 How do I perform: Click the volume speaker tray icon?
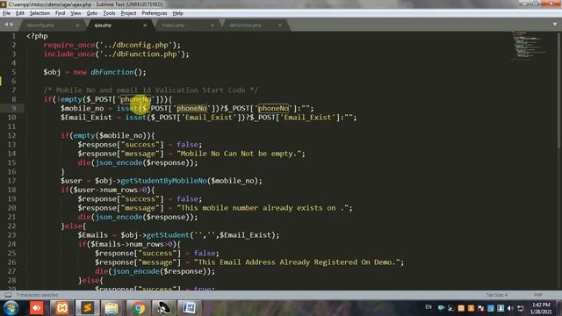coord(510,308)
